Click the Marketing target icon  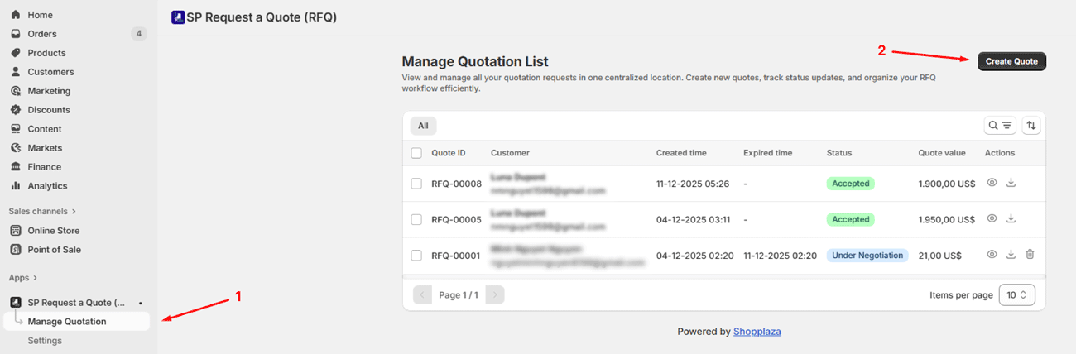click(15, 91)
